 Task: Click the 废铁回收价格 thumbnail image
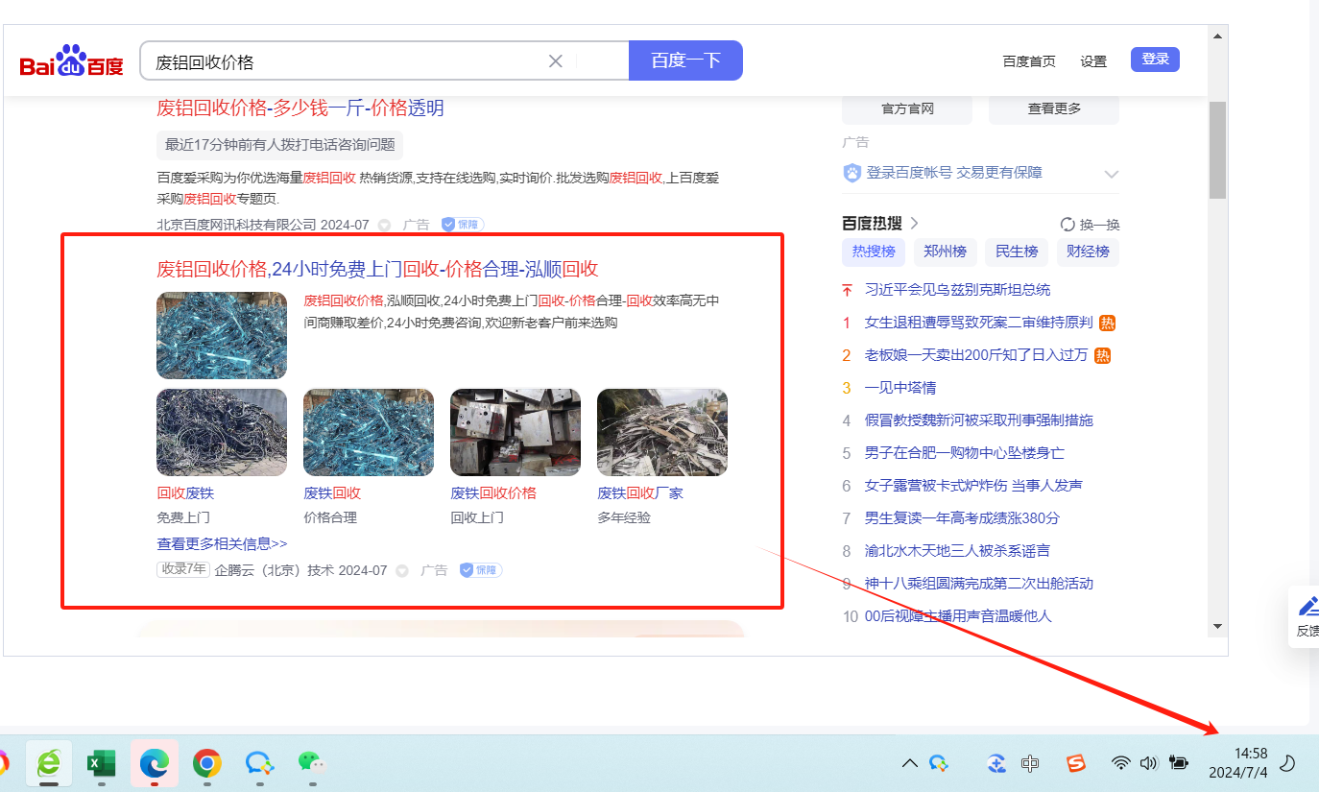515,432
